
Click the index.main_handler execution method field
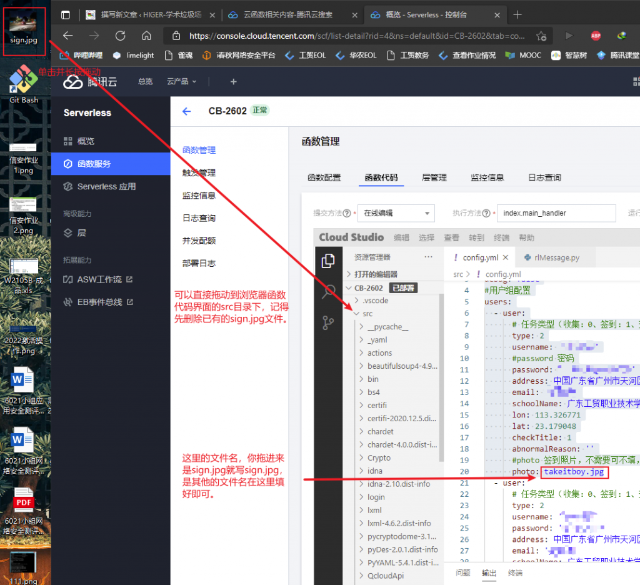(x=556, y=213)
